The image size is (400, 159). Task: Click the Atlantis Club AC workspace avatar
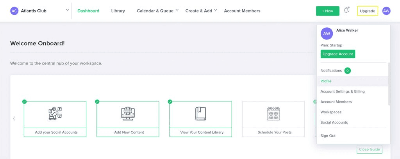(14, 11)
